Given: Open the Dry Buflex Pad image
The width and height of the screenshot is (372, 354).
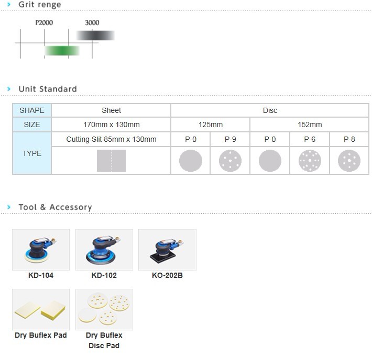Looking at the screenshot, I should pos(41,309).
